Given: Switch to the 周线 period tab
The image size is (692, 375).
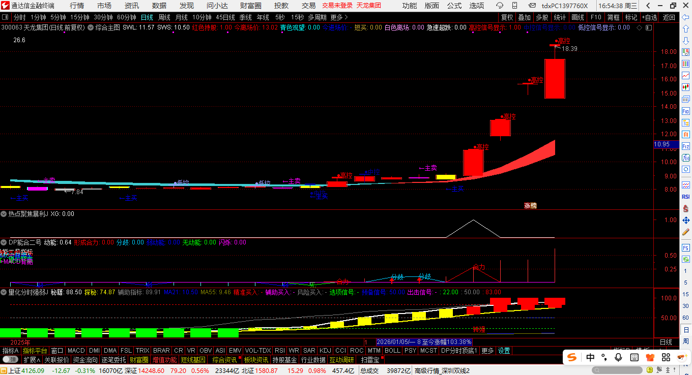Looking at the screenshot, I should click(164, 17).
